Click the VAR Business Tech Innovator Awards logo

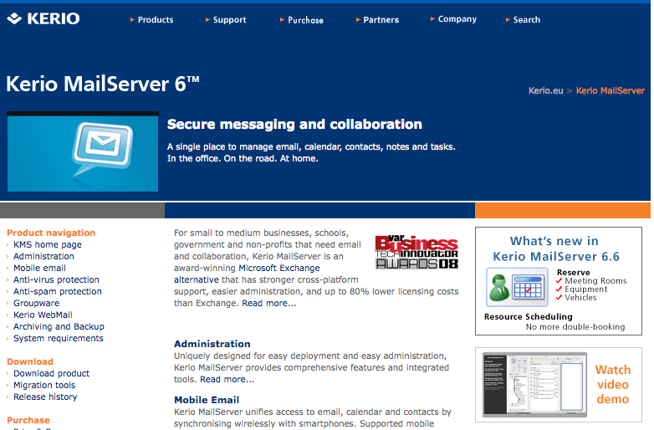click(416, 252)
